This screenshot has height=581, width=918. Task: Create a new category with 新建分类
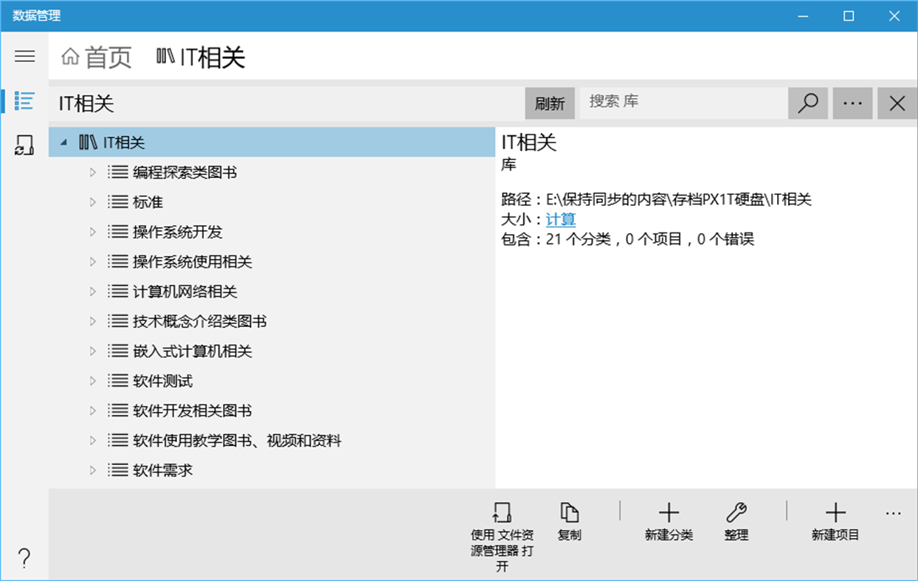coord(669,517)
